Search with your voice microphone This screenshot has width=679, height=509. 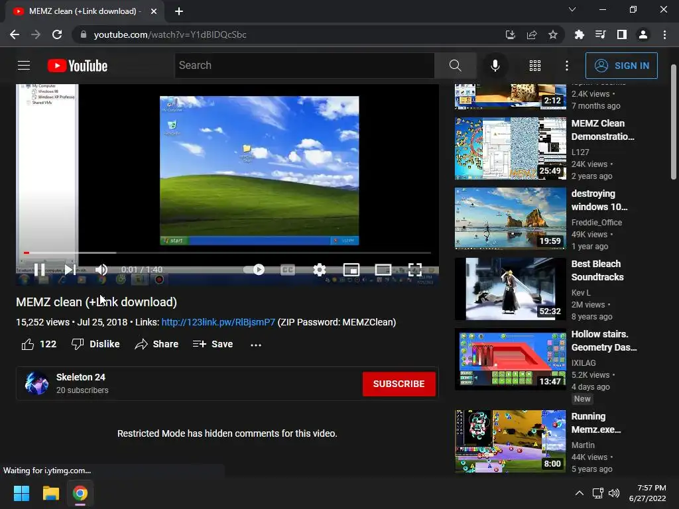pyautogui.click(x=495, y=66)
